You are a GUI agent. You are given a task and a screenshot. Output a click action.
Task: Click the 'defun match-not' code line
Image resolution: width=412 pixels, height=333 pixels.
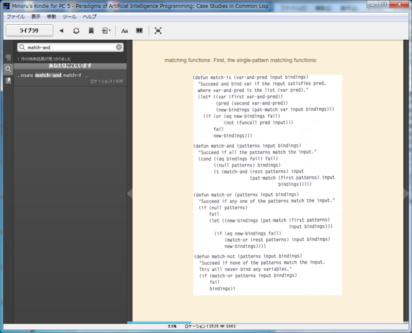click(x=248, y=257)
